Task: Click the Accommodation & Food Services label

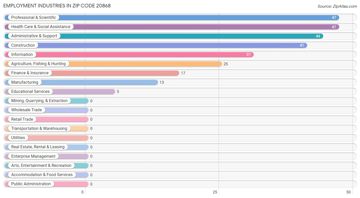Action: (x=42, y=175)
